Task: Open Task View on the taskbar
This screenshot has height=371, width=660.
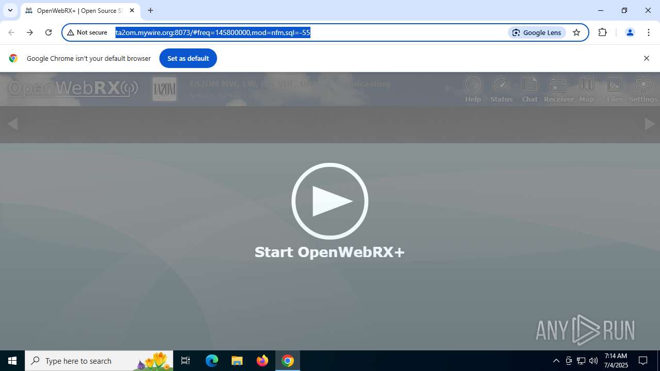Action: 186,361
